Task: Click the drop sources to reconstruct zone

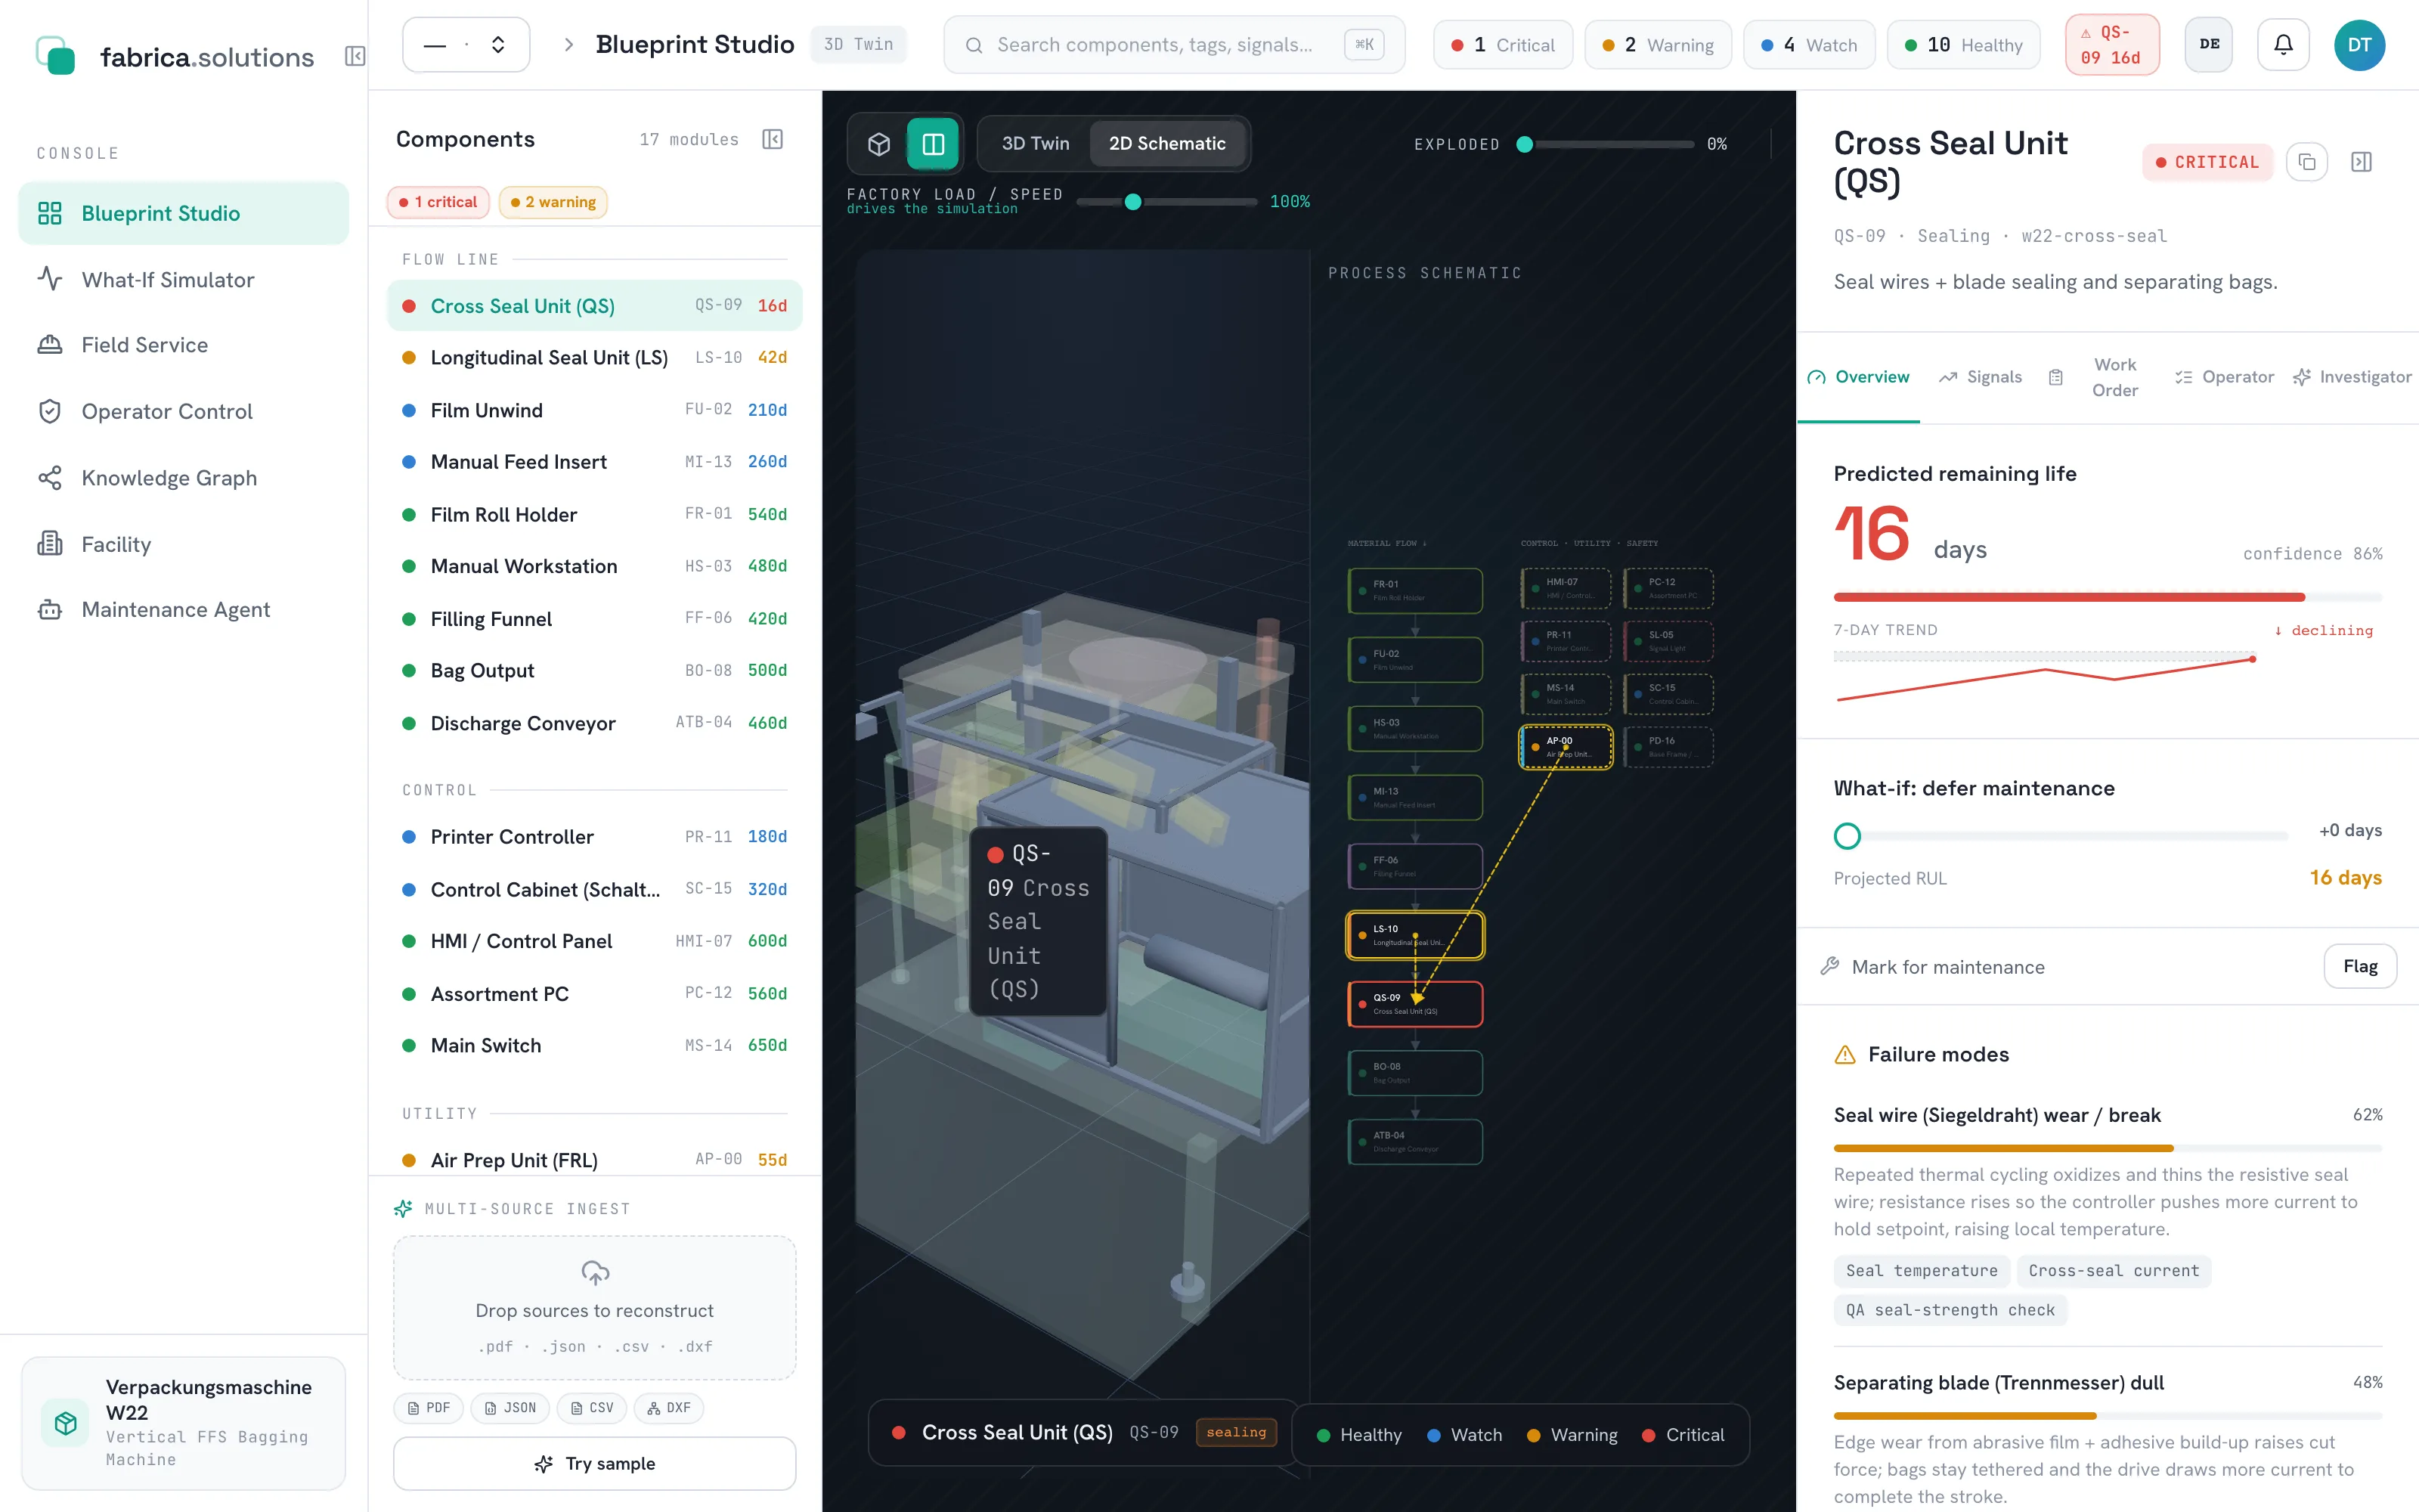Action: 595,1308
